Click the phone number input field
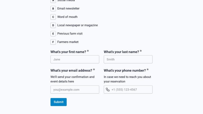Image resolution: width=203 pixels, height=114 pixels. [x=128, y=90]
